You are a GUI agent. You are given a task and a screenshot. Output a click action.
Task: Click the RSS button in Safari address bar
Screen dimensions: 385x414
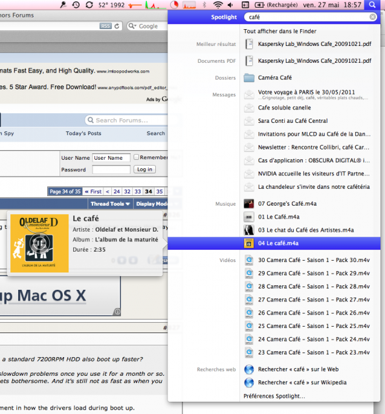105,26
